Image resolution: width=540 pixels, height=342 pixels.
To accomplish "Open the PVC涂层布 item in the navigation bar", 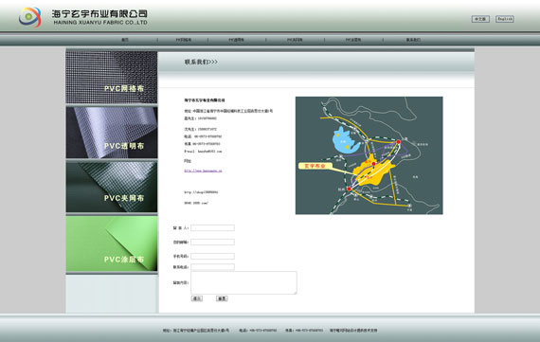I will pos(353,40).
